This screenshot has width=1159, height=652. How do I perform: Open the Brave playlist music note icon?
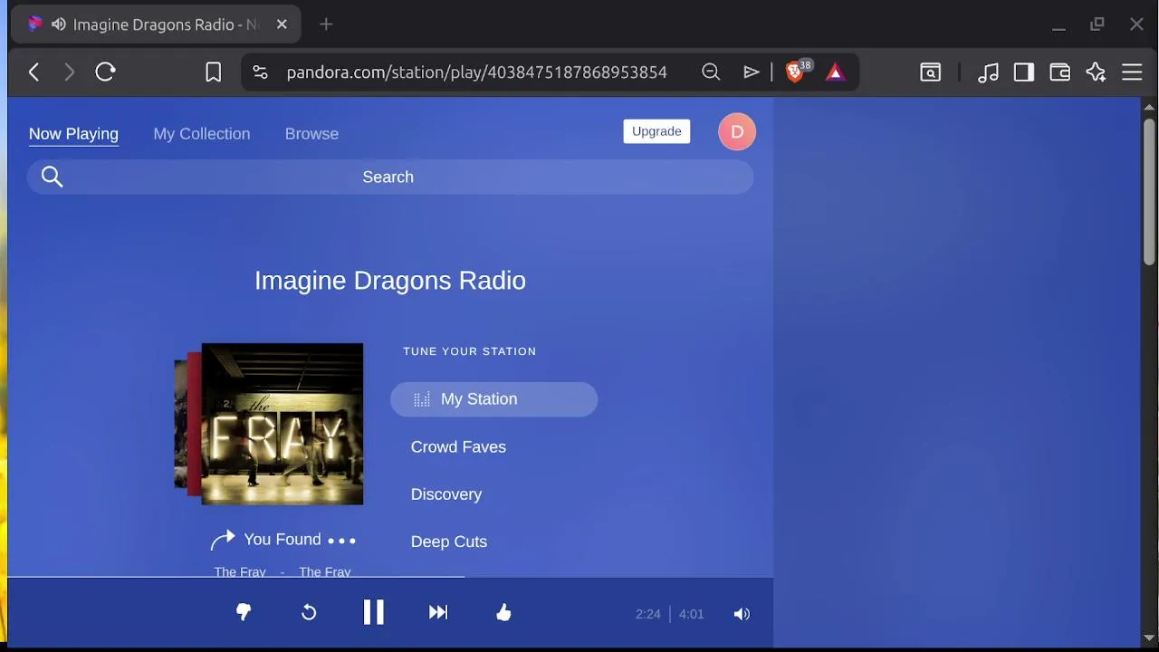pos(988,72)
